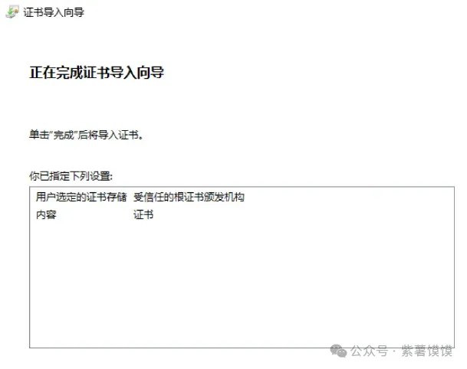This screenshot has width=467, height=369.
Task: Click empty space inside the settings list box
Action: (242, 282)
